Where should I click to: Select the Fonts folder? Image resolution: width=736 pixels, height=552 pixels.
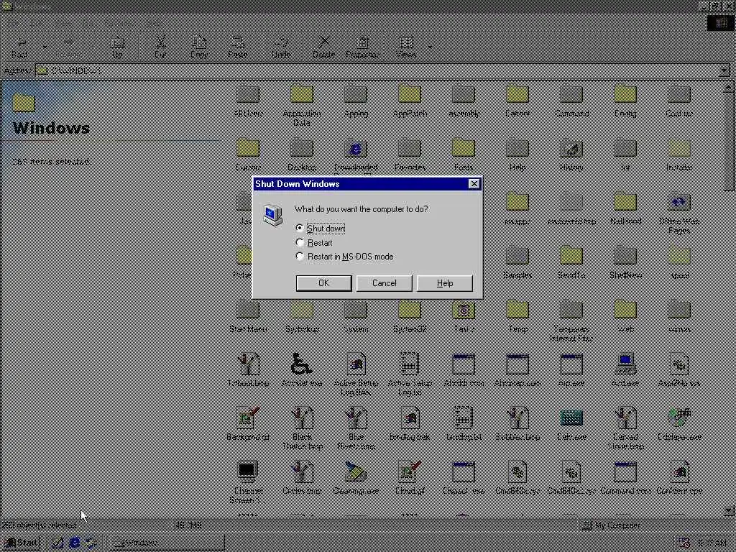464,155
